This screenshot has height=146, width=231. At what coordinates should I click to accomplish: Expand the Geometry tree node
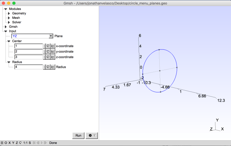pos(9,13)
